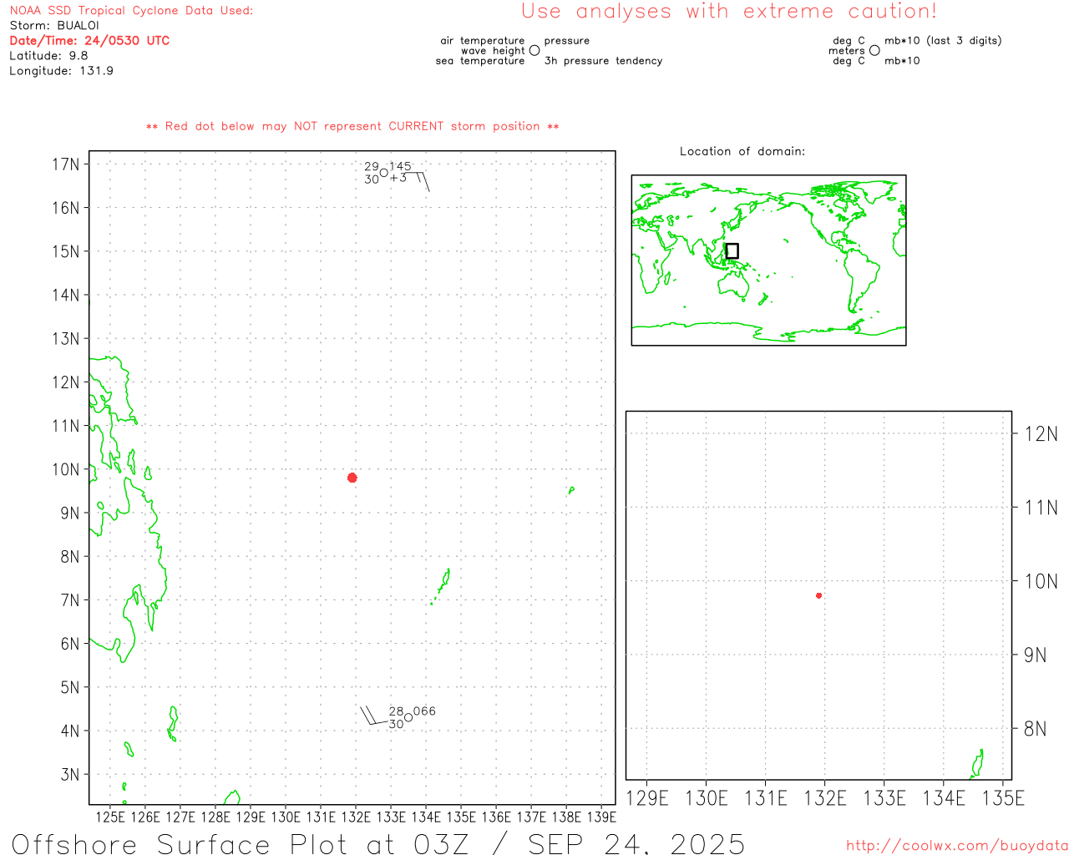Click the world map domain locator thumbnail
This screenshot has width=1069, height=855.
[768, 261]
